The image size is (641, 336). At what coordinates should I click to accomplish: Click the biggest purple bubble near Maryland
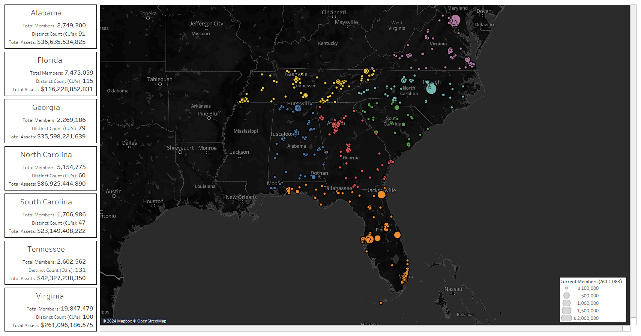(455, 20)
